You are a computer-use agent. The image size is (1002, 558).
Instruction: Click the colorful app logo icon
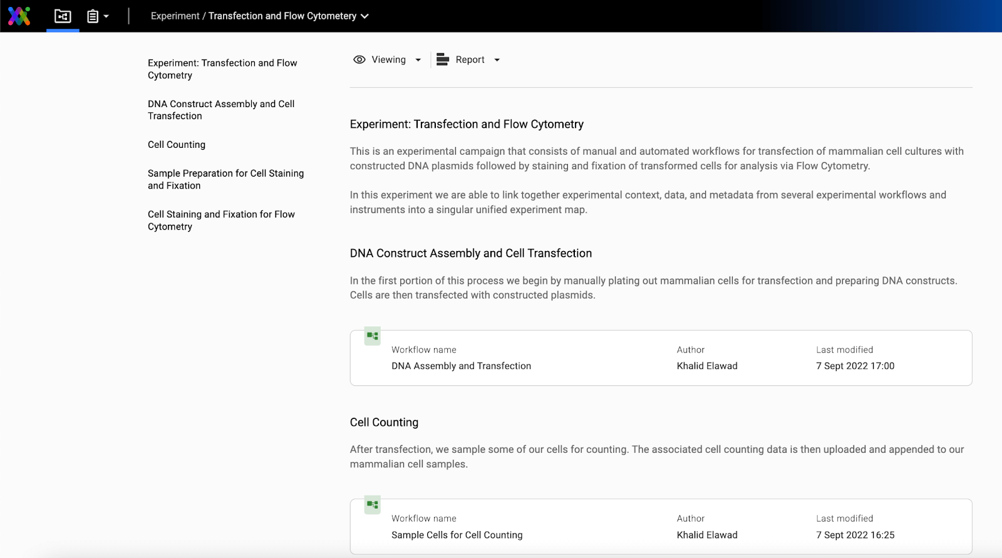click(19, 16)
